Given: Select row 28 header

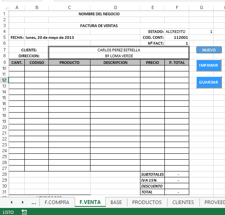Looking at the screenshot, I should coord(4,174).
